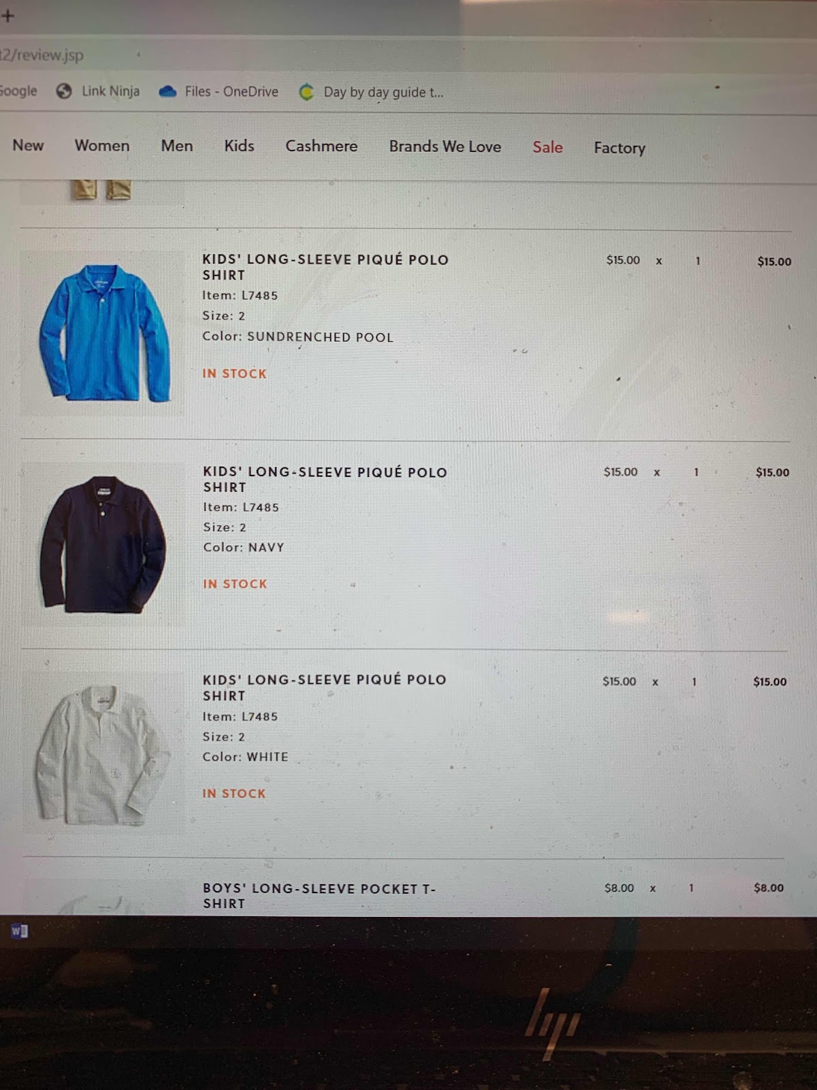
Task: Click the white polo shirt thumbnail
Action: pyautogui.click(x=103, y=753)
